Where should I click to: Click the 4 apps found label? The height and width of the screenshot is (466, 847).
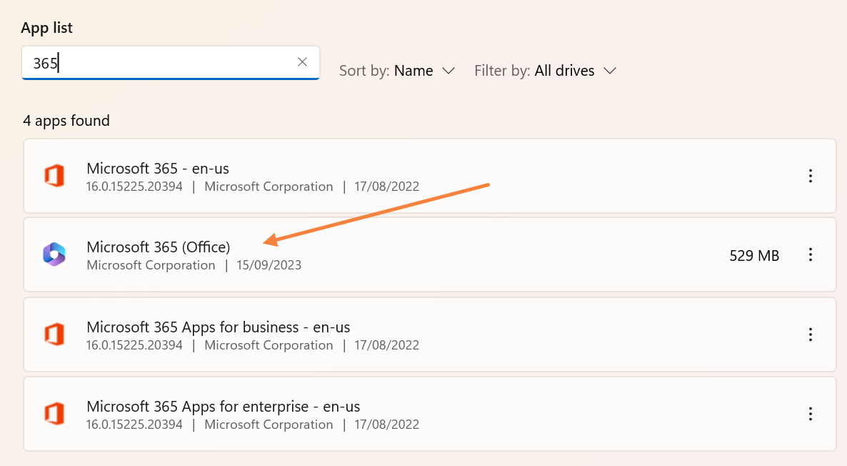tap(66, 121)
